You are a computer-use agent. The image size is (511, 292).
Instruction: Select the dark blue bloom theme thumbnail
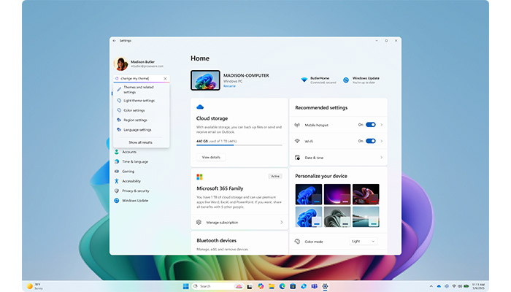coord(309,194)
